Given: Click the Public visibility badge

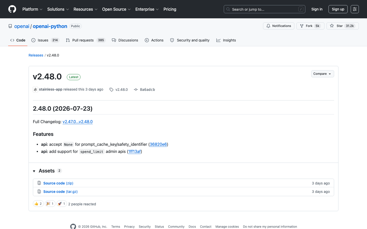Looking at the screenshot, I should click(x=75, y=26).
